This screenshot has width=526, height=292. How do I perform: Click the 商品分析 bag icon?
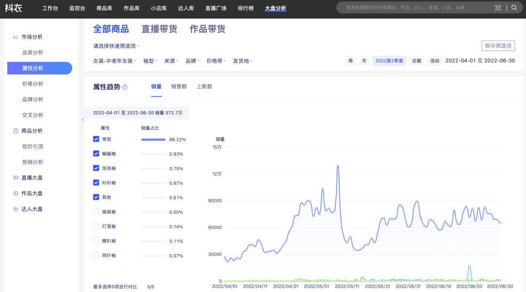click(16, 131)
